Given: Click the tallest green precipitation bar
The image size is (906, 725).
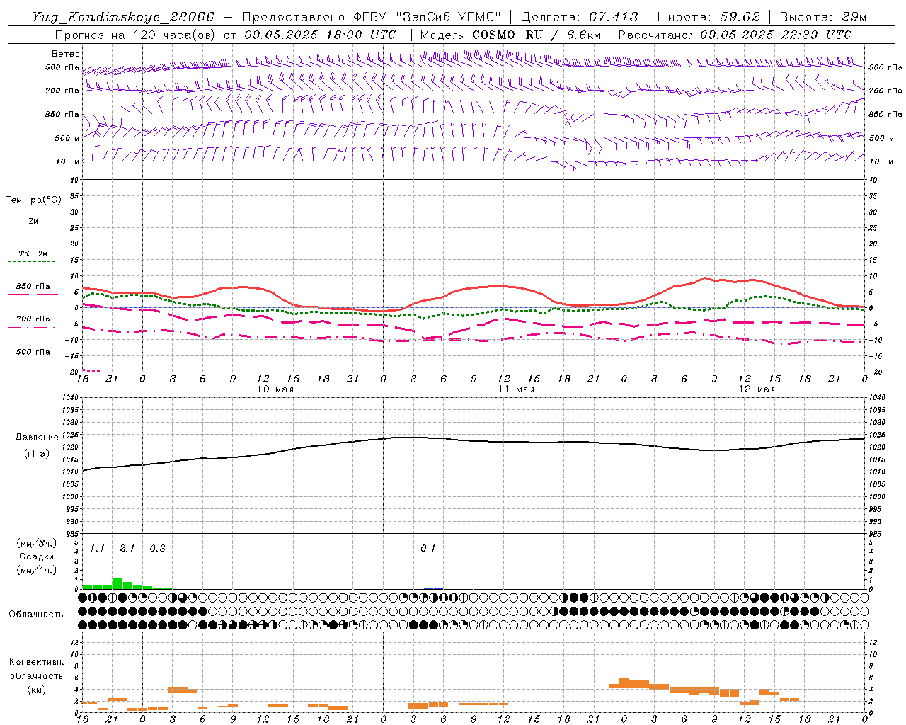Looking at the screenshot, I should tap(117, 583).
